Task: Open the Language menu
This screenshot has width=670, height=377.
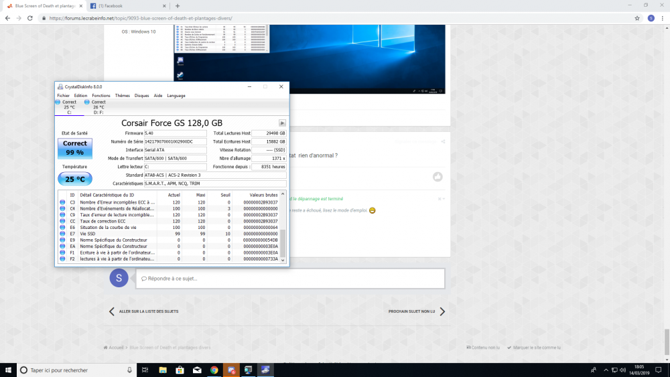Action: [x=176, y=96]
